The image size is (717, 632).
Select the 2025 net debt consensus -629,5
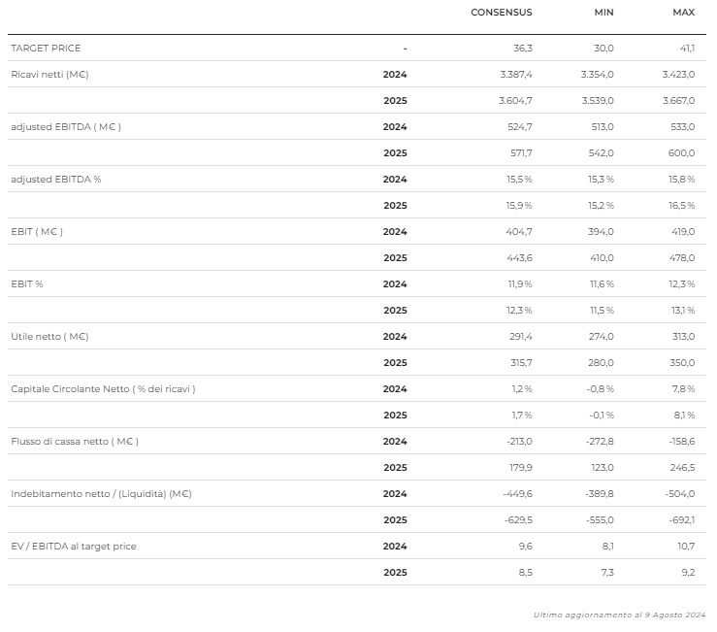point(516,519)
